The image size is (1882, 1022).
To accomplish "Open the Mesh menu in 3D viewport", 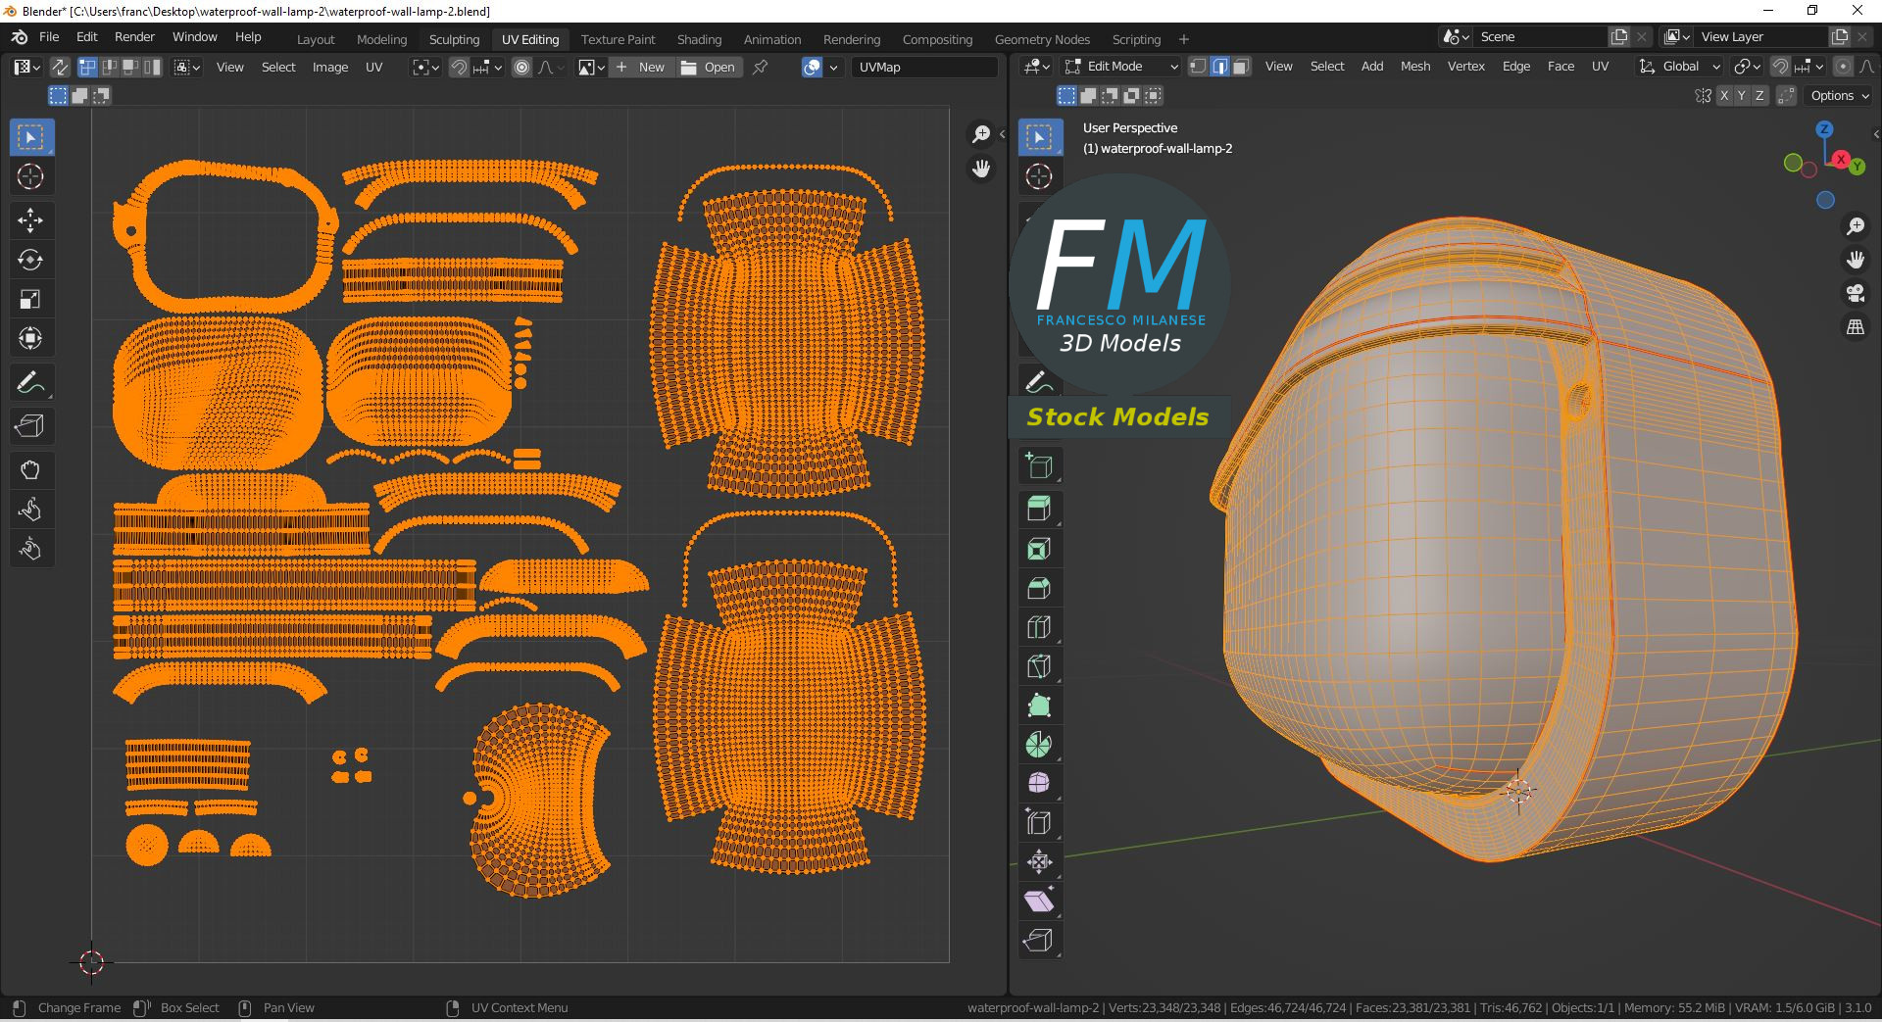I will (x=1414, y=67).
